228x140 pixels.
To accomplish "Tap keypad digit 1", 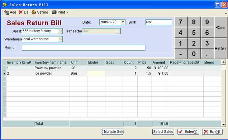I will tap(181, 43).
